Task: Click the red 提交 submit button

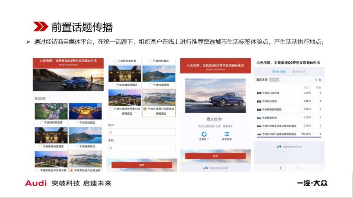Action: point(142,165)
